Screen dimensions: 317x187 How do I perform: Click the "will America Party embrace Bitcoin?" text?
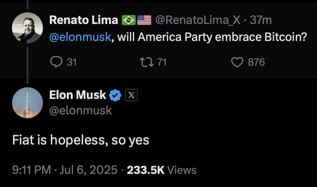(x=212, y=37)
